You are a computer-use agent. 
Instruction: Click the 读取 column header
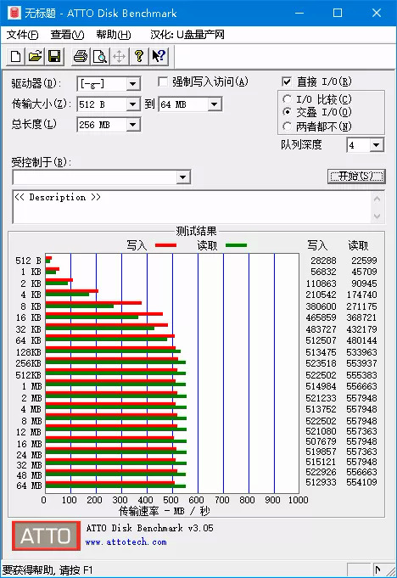click(358, 245)
